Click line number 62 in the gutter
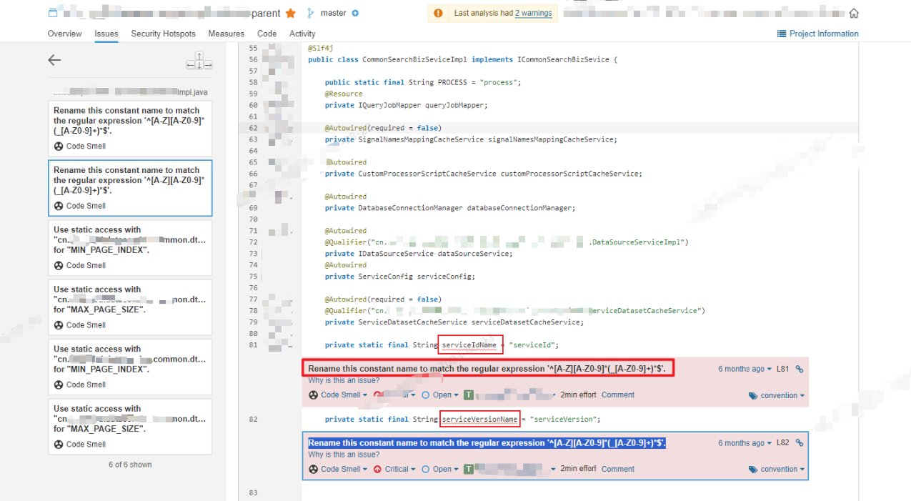The image size is (911, 501). pos(253,128)
